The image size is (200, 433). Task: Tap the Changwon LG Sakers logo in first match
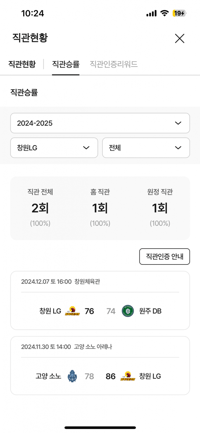[x=72, y=311]
